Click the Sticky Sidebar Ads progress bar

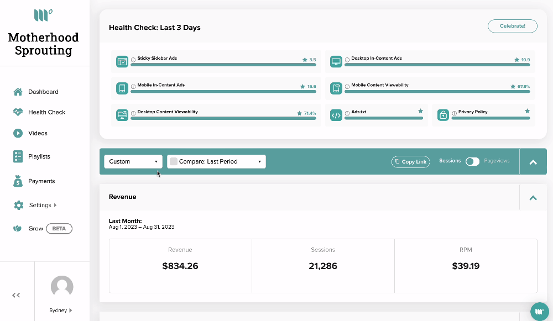click(x=223, y=65)
